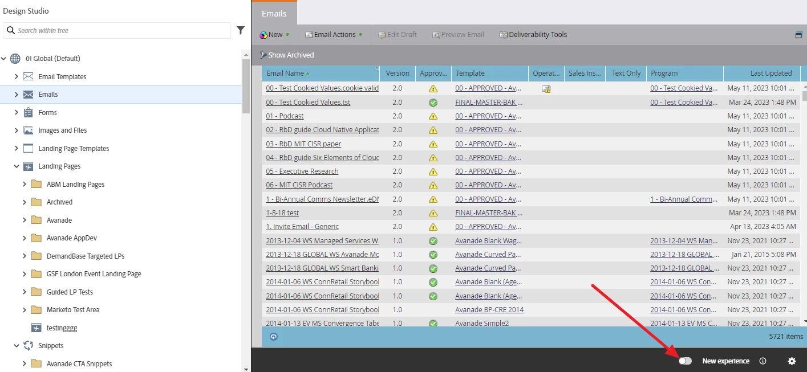Open the 1 - Bi-Annual Comm program link
807x372 pixels.
click(684, 199)
